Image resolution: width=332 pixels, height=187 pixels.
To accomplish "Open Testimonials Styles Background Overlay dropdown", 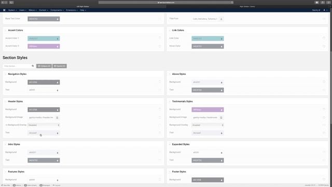I will (208, 125).
